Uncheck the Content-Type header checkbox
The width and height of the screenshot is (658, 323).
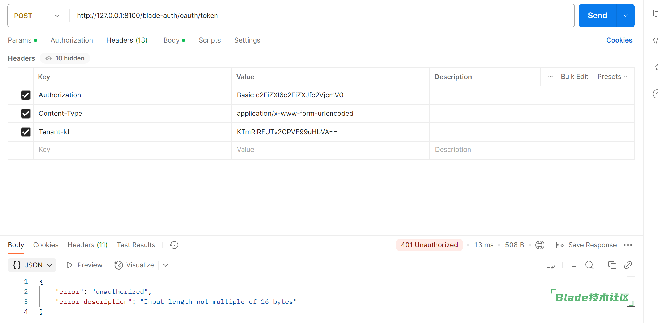(x=26, y=114)
